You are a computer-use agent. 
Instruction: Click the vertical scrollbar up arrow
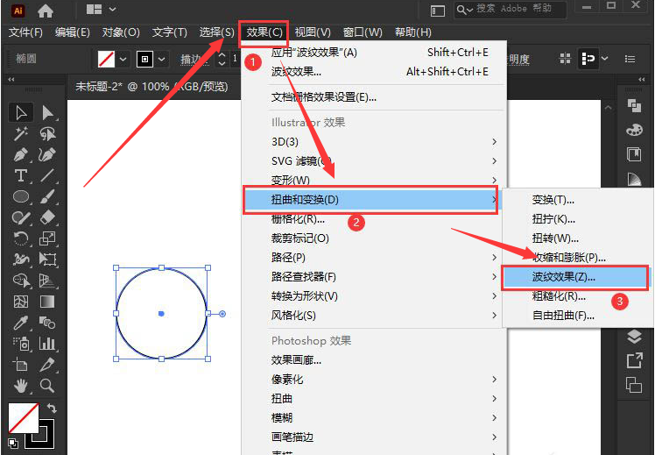click(x=609, y=108)
